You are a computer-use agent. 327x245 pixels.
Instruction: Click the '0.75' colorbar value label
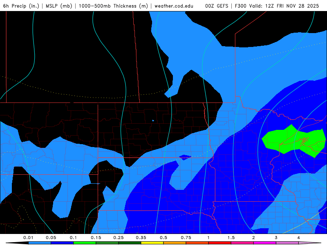[x=186, y=238]
